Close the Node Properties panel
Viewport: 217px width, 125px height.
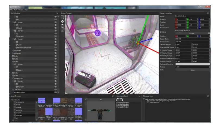[208, 13]
